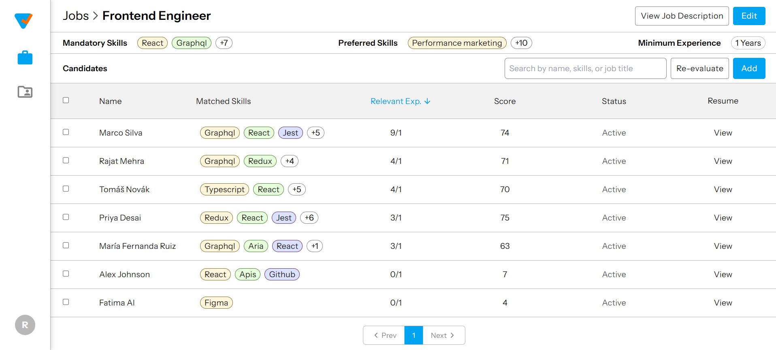Expand María Fernanda Ruiz's +1 skills chip
This screenshot has height=350, width=776.
point(315,246)
